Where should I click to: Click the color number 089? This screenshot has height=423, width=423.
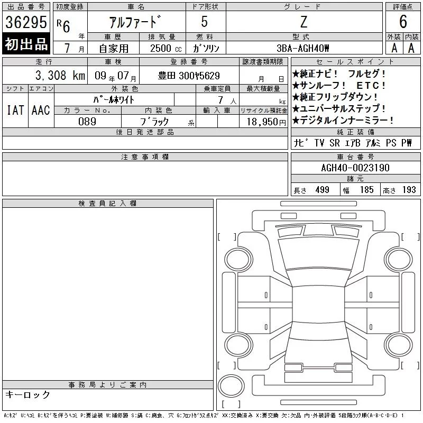pos(87,122)
